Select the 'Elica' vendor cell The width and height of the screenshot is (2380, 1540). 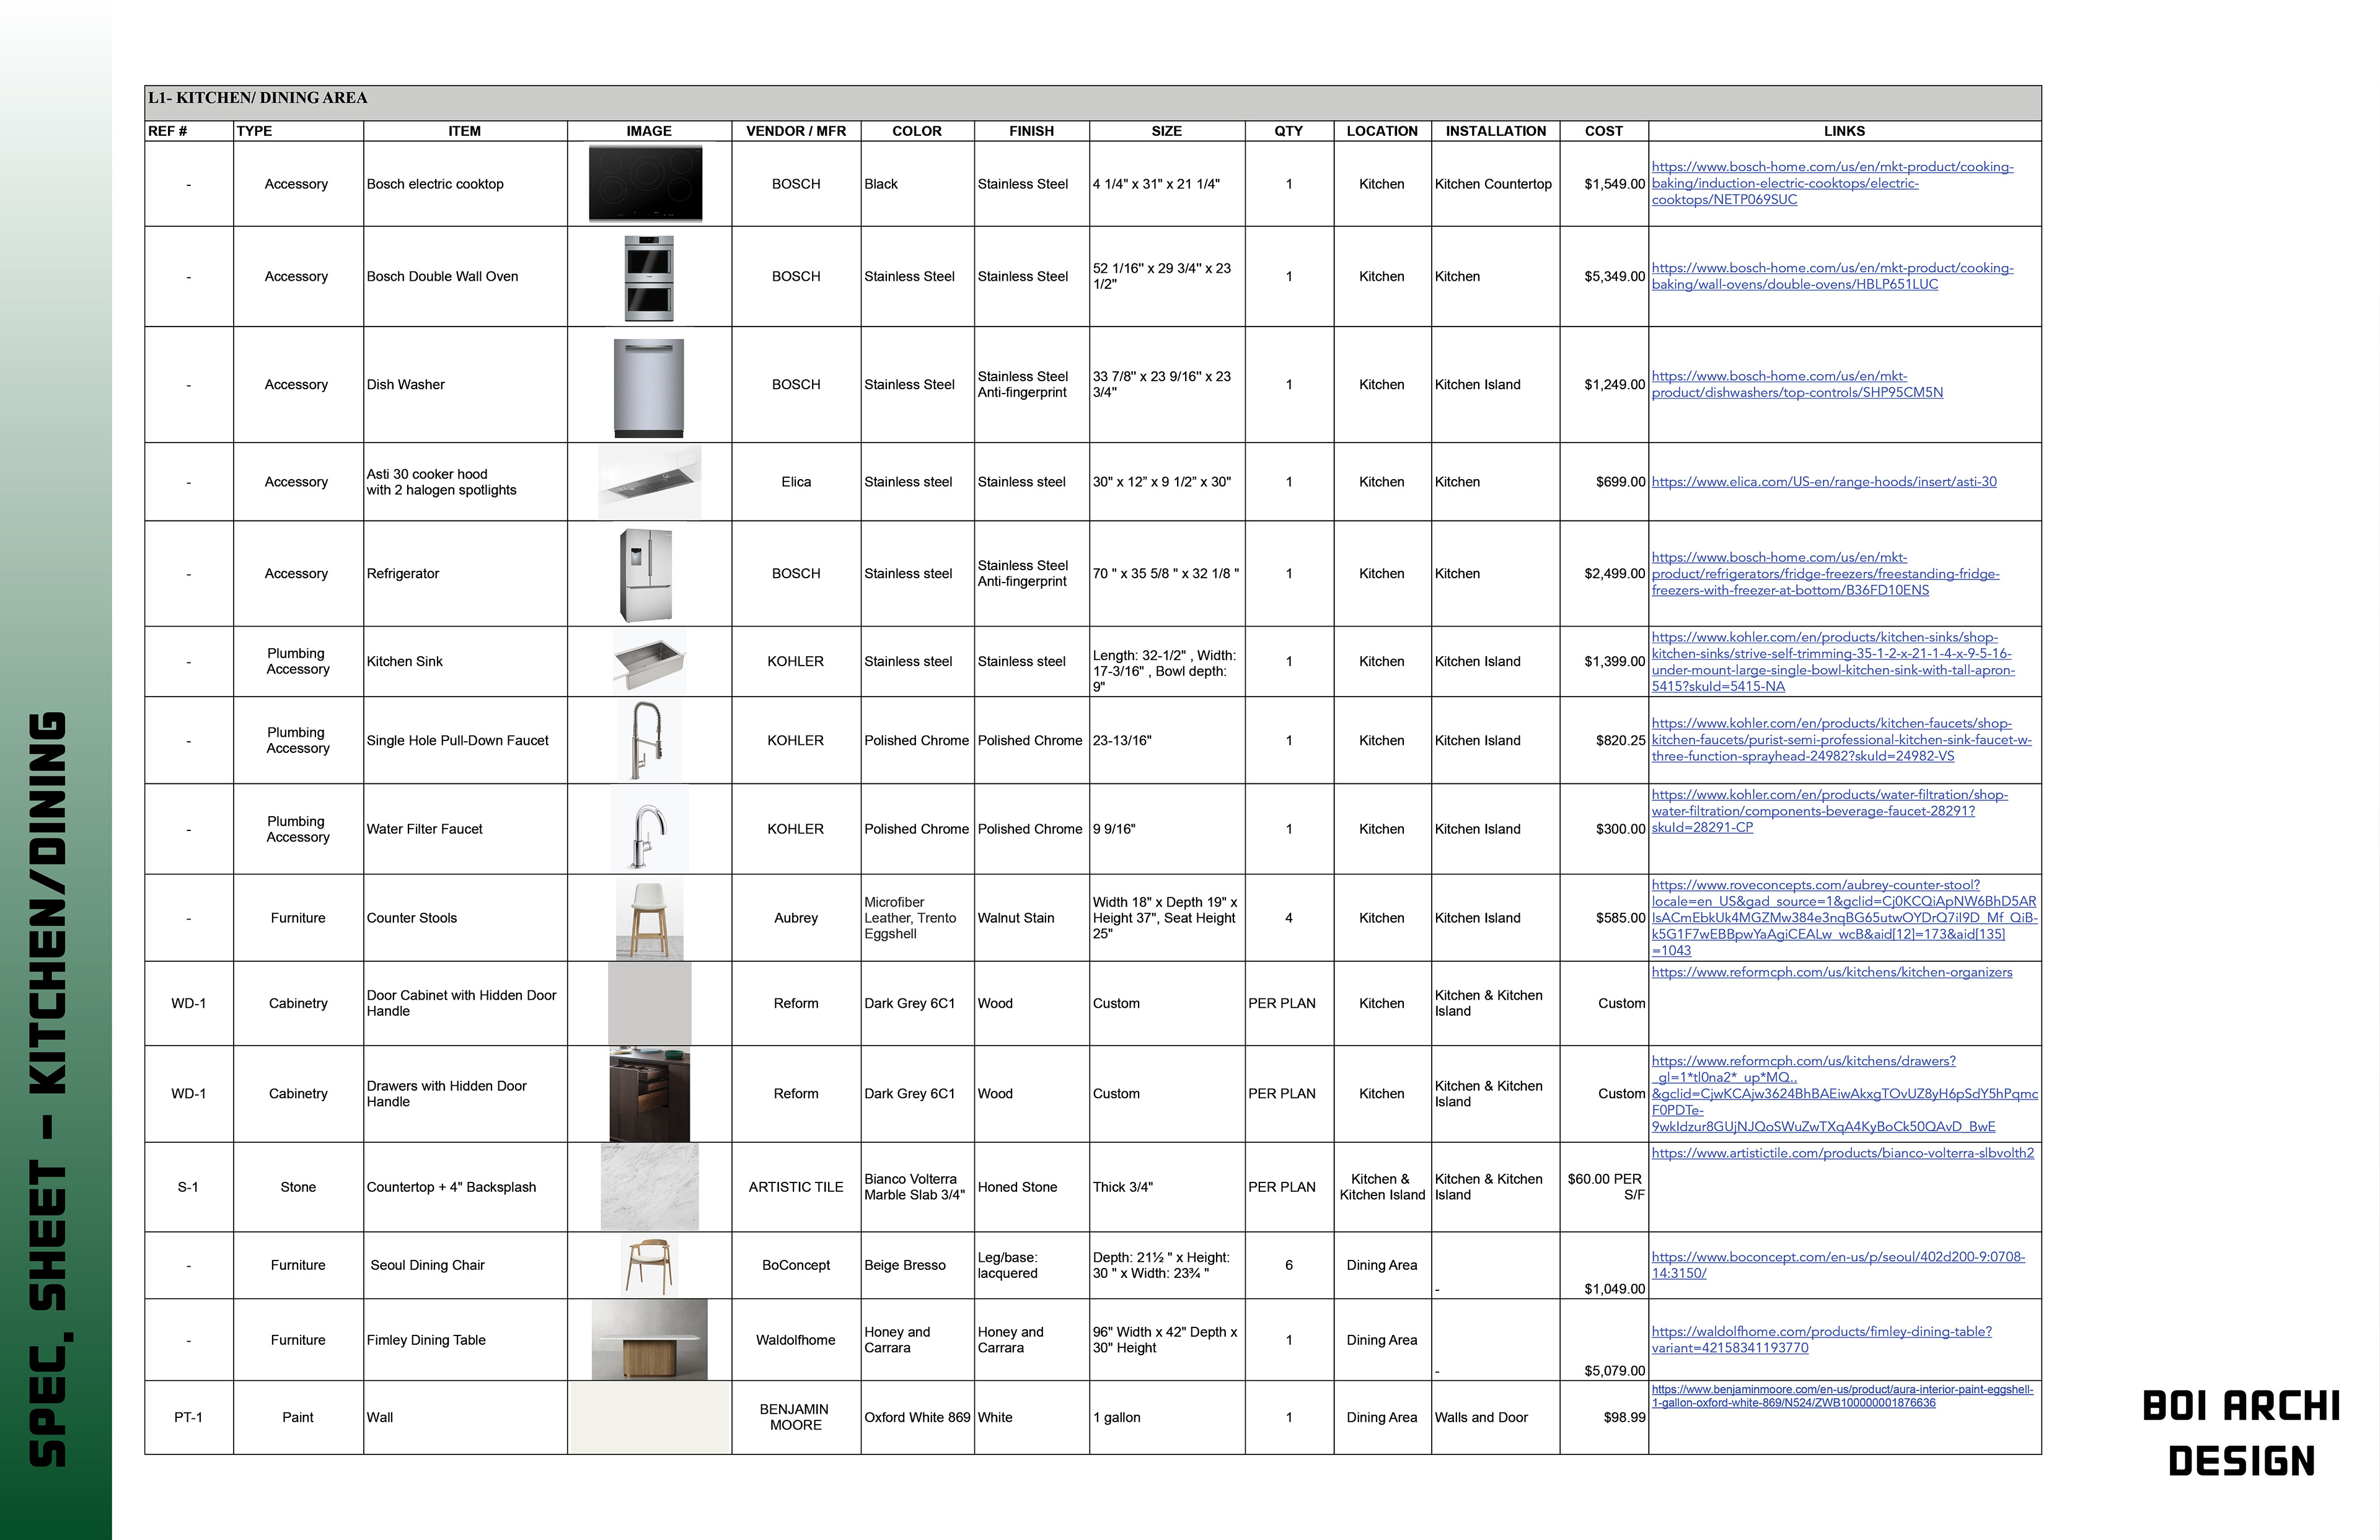click(796, 482)
